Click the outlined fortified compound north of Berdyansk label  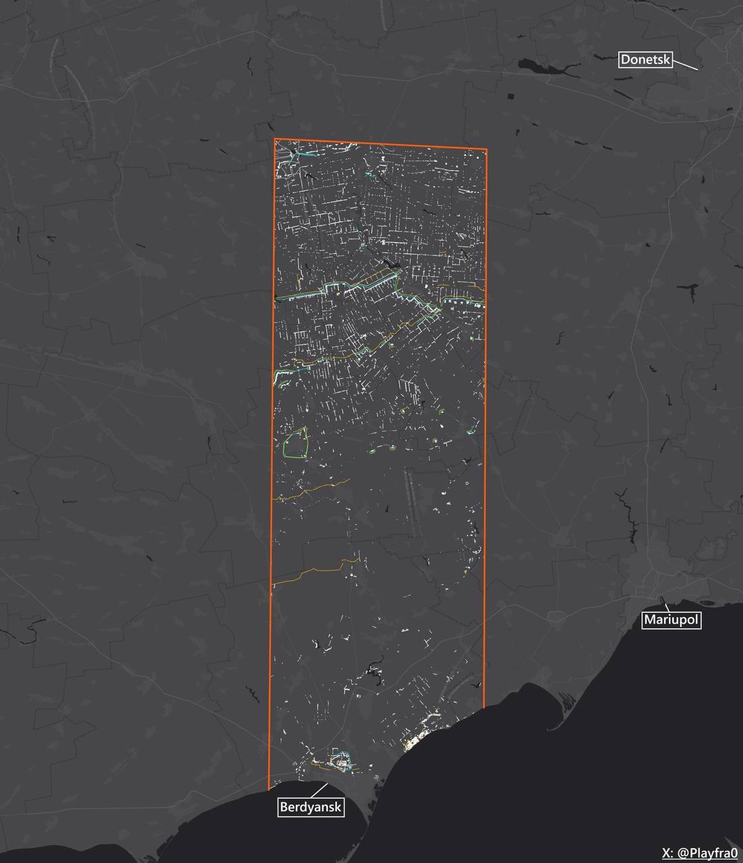click(x=342, y=761)
